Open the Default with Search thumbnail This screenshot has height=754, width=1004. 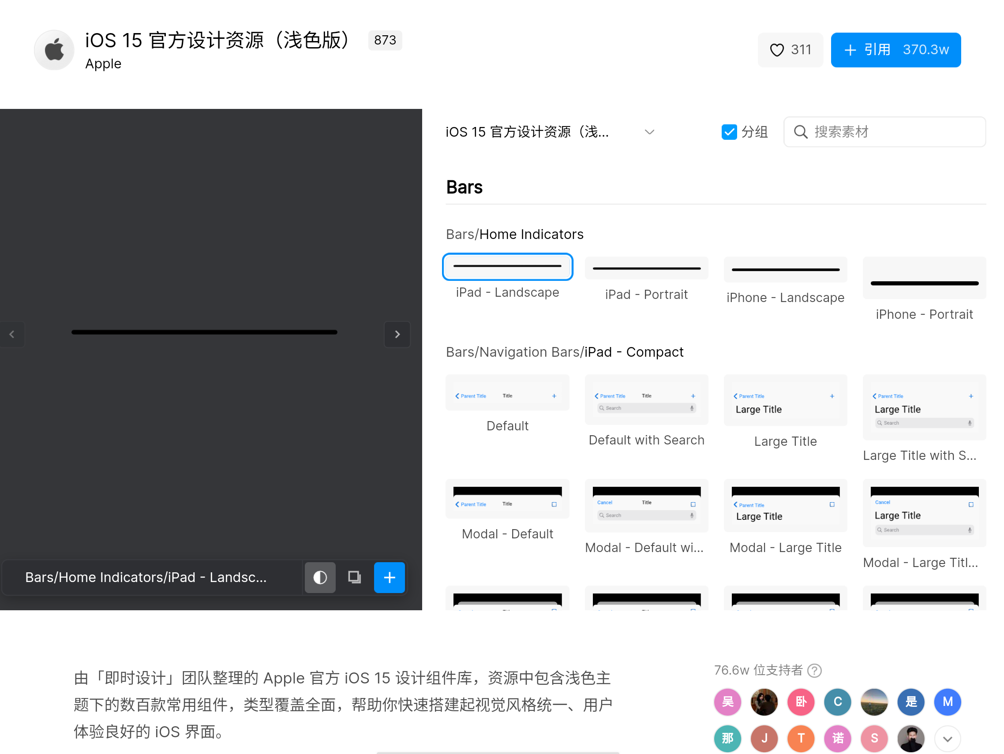click(646, 399)
